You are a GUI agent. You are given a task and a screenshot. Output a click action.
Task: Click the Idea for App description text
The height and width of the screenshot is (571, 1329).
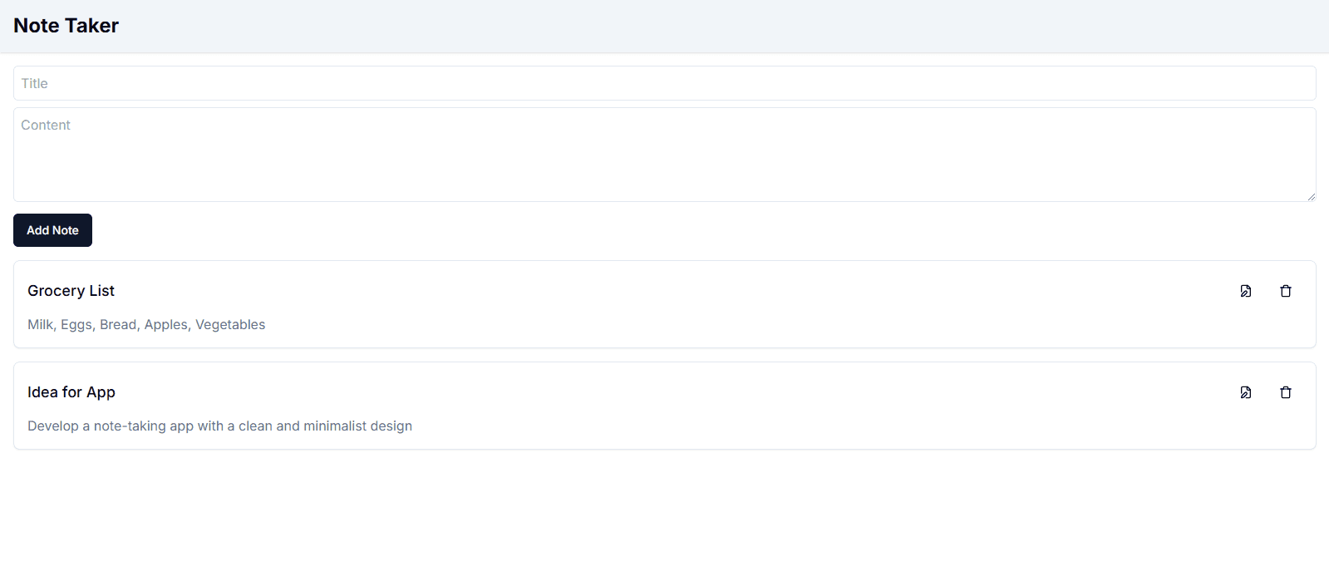click(219, 426)
